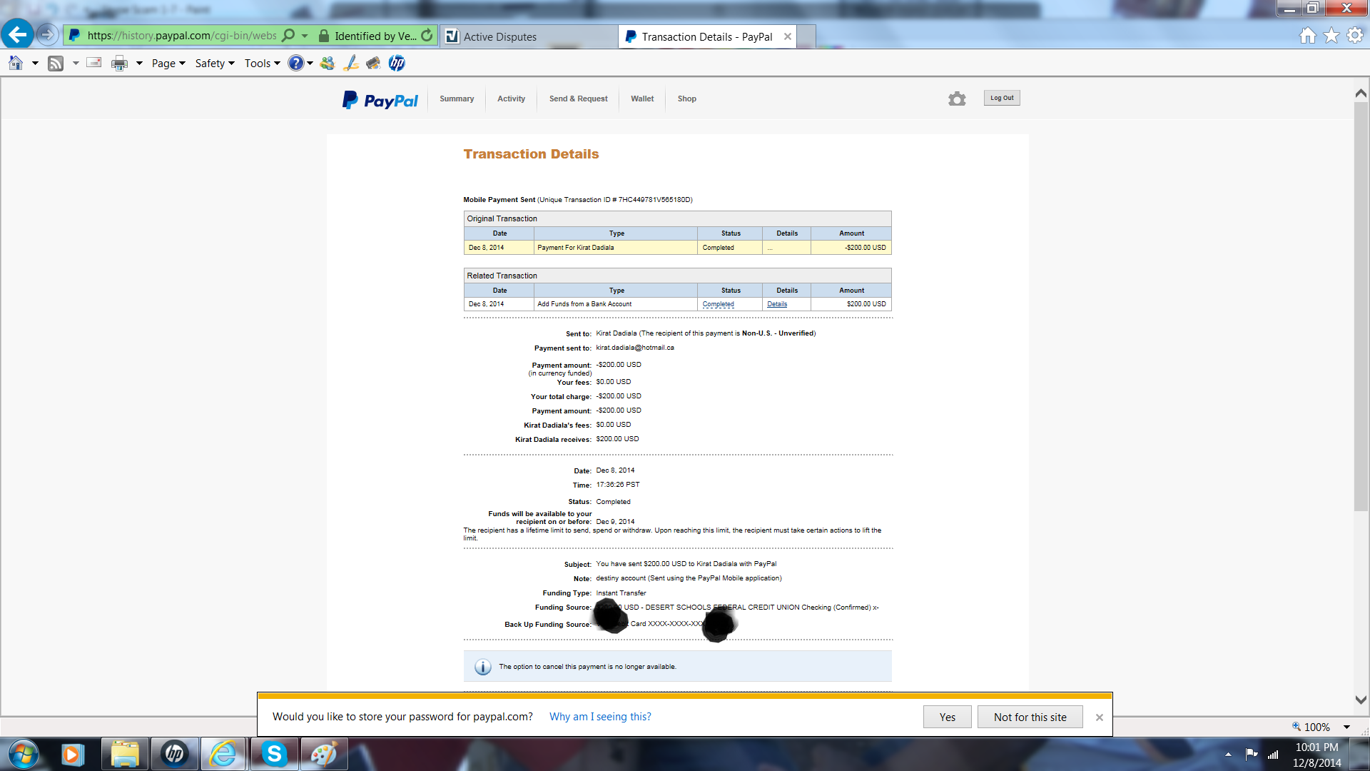
Task: Click the RSS feeds icon
Action: 56,63
